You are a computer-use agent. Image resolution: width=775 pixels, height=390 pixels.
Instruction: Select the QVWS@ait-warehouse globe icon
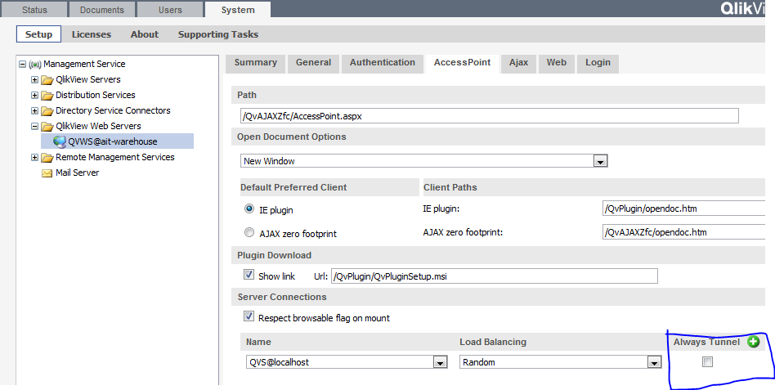click(60, 141)
